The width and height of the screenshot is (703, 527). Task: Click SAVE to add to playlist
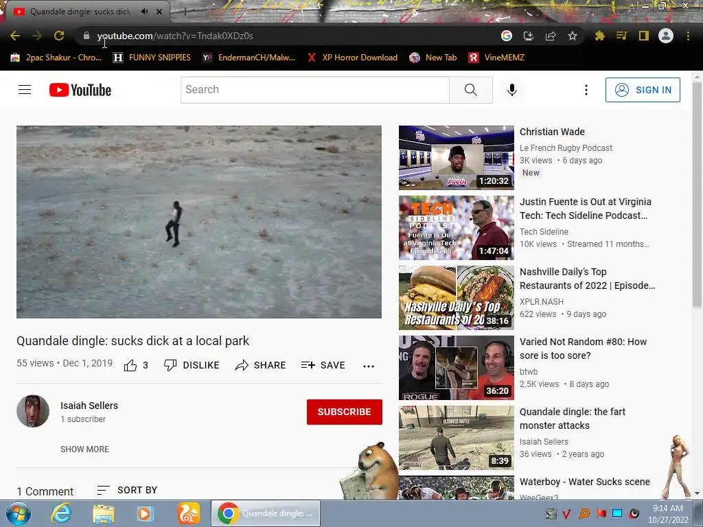tap(323, 365)
